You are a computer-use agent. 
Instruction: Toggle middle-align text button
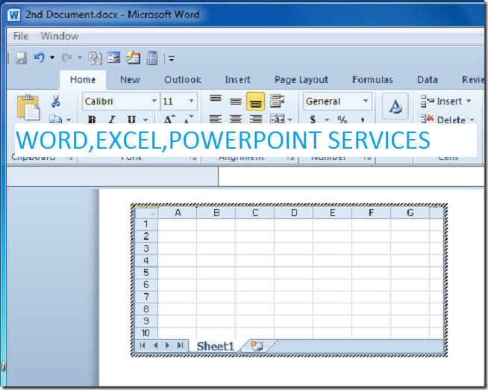tap(236, 101)
